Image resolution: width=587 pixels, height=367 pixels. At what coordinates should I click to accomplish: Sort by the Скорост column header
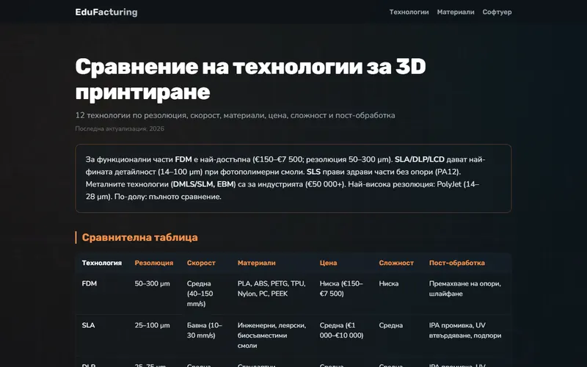point(201,263)
